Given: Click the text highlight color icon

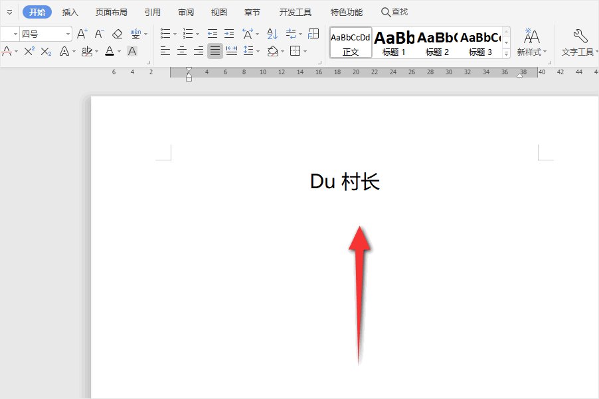Looking at the screenshot, I should (87, 51).
